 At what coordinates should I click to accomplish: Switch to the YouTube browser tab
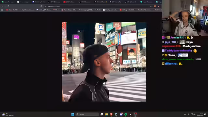tap(69, 2)
